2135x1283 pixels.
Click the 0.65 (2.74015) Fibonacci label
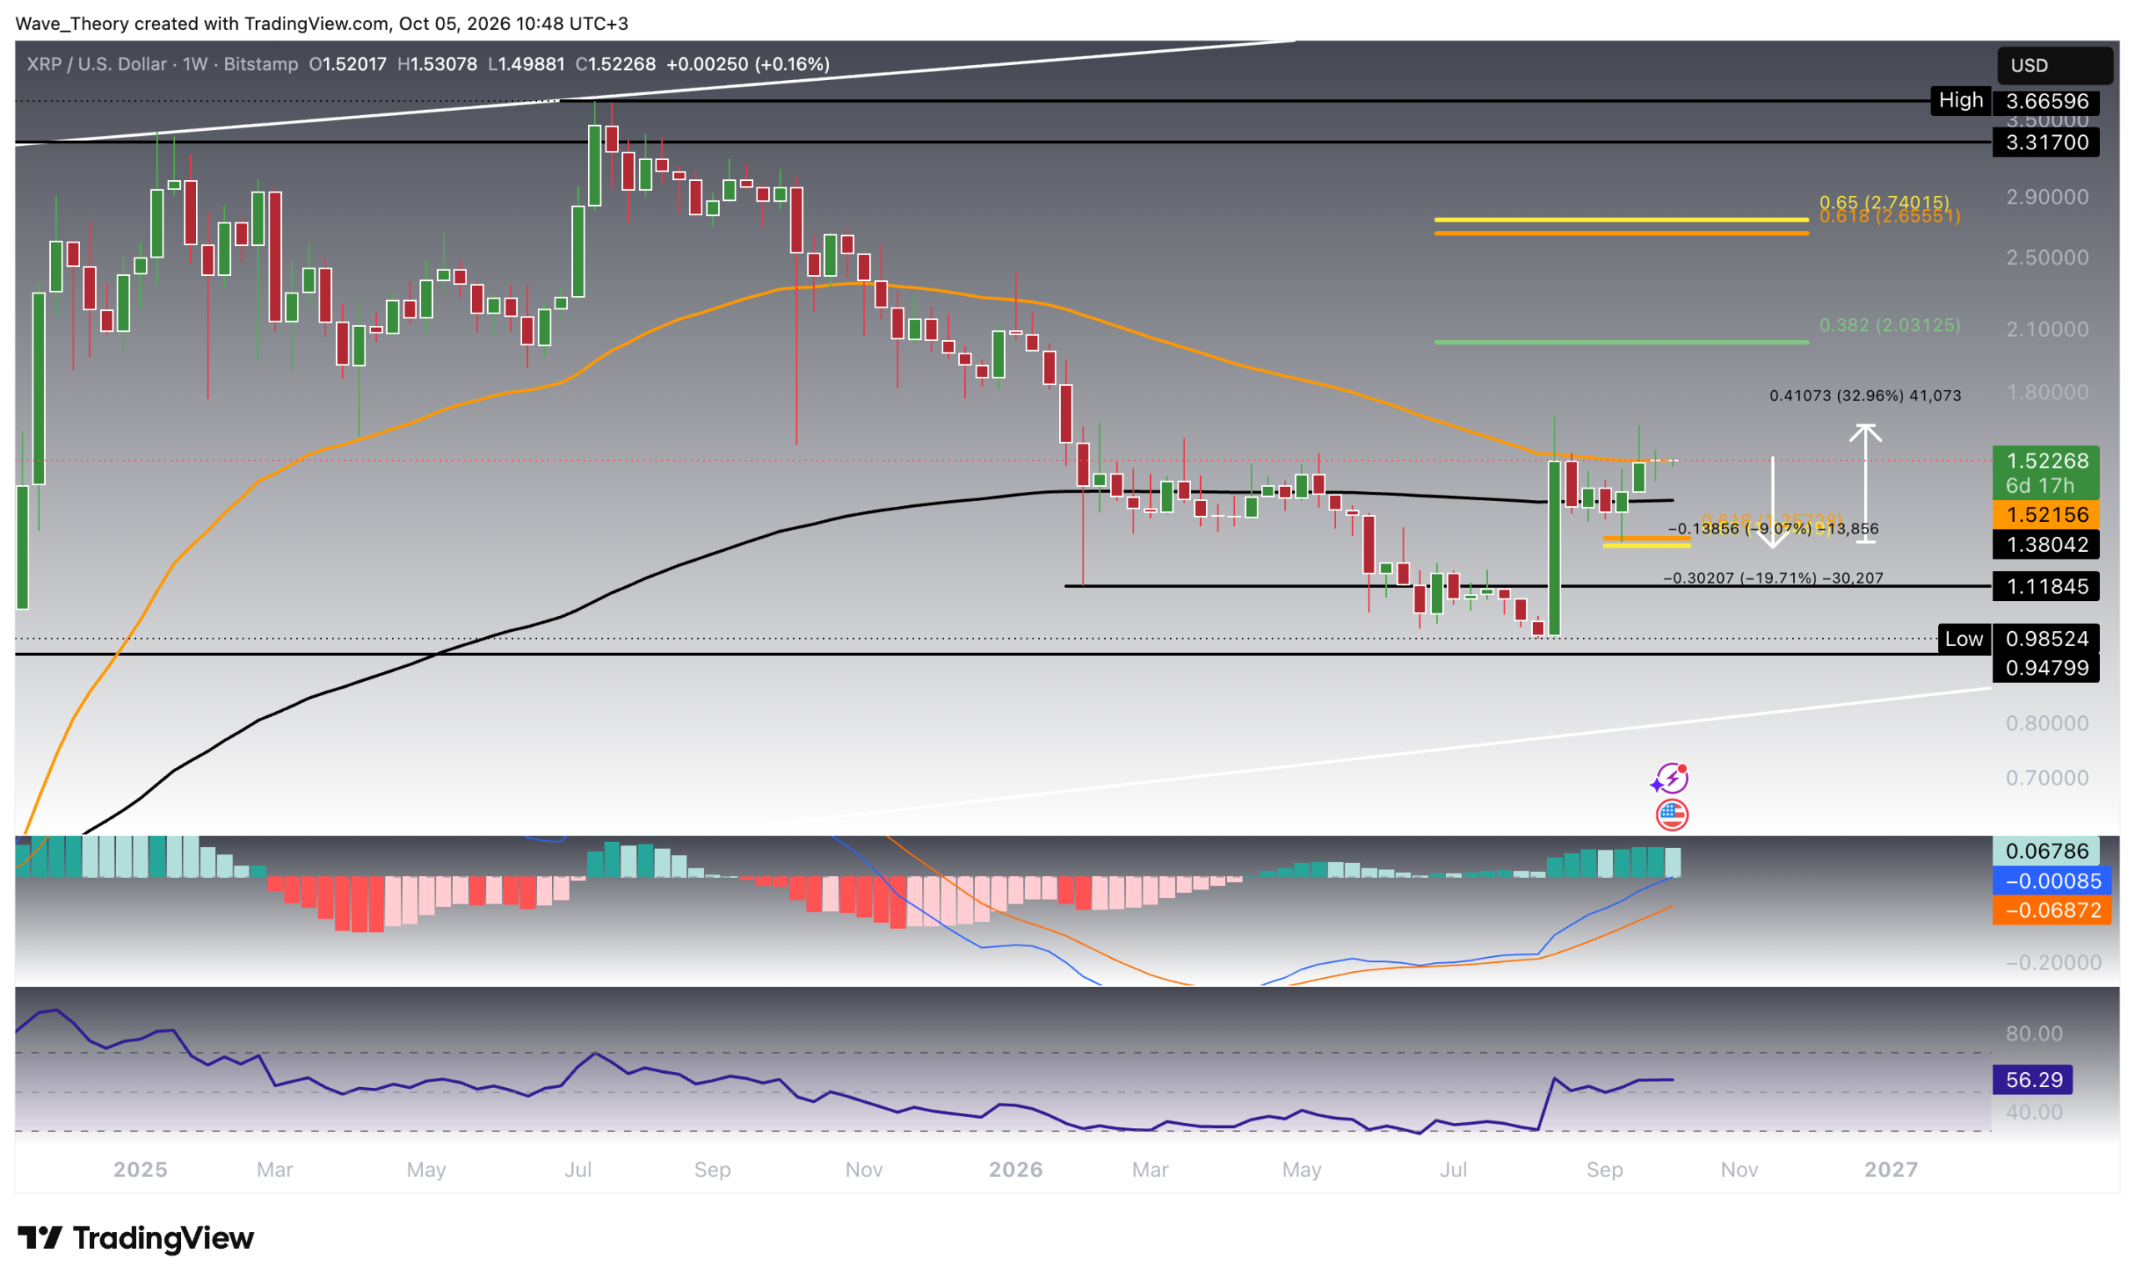(x=1883, y=202)
